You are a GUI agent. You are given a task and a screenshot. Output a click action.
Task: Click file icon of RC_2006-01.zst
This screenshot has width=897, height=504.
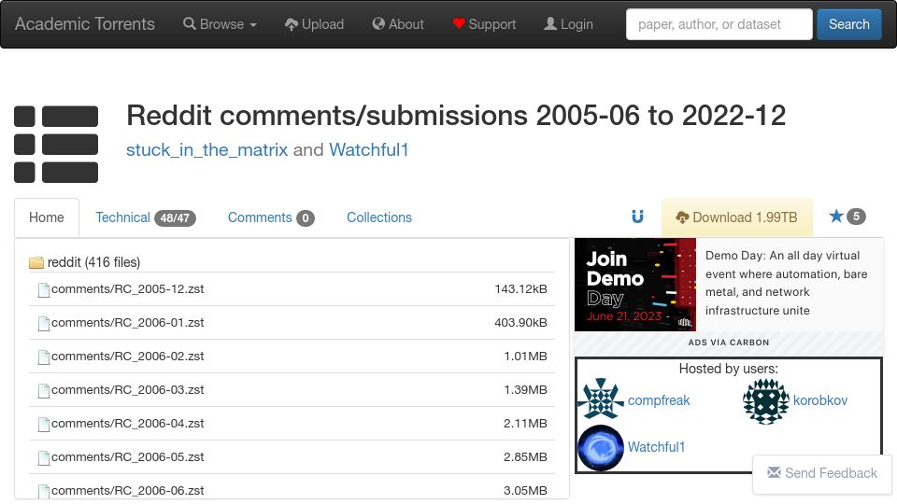[x=44, y=324]
